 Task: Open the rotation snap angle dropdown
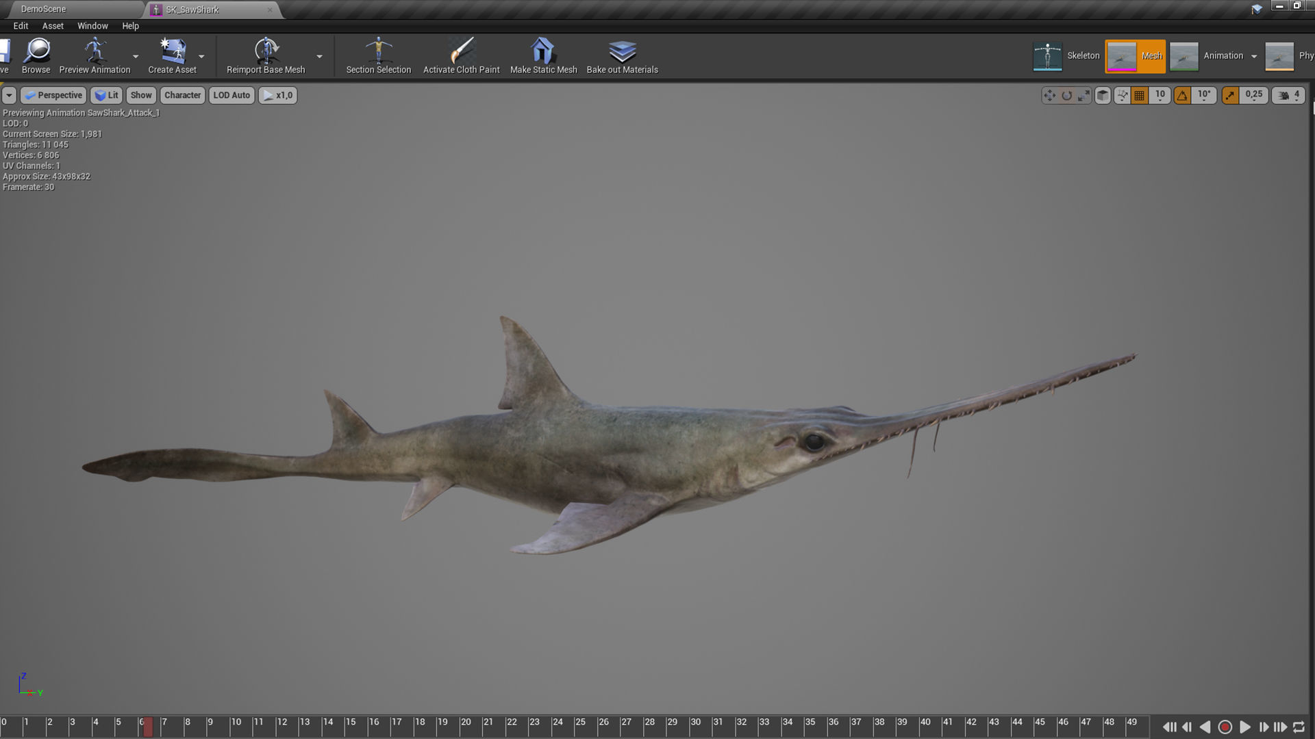pyautogui.click(x=1204, y=95)
